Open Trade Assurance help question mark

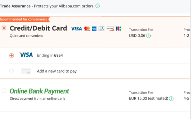pyautogui.click(x=98, y=6)
